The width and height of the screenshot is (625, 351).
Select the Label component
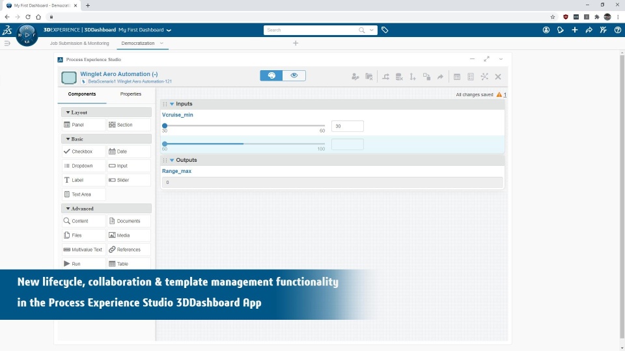[x=84, y=180]
